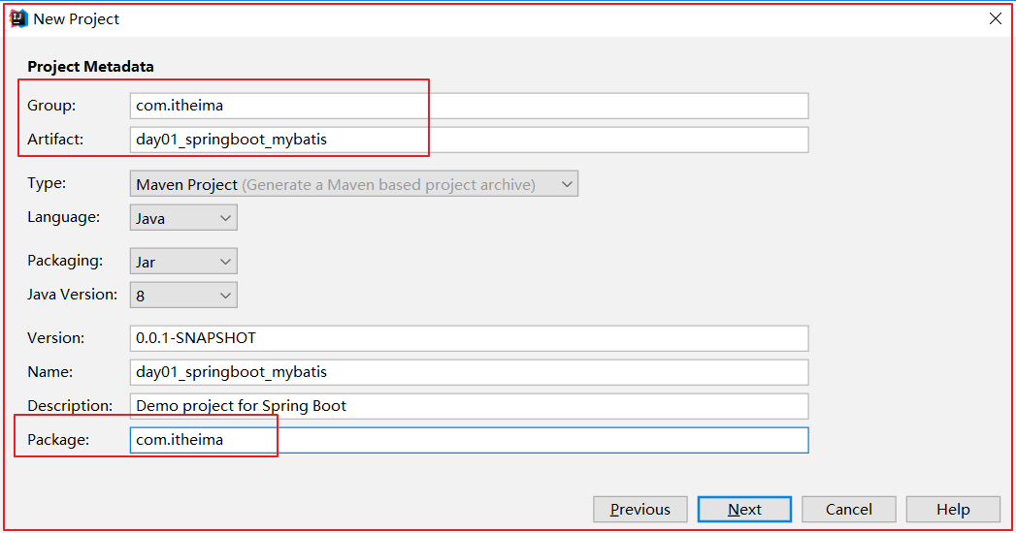Click the Java Version dropdown arrow
Screen dimensions: 1016x533
pyautogui.click(x=225, y=295)
